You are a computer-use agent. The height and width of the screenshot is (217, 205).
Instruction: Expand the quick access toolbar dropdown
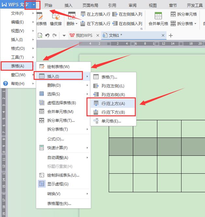tap(64, 36)
